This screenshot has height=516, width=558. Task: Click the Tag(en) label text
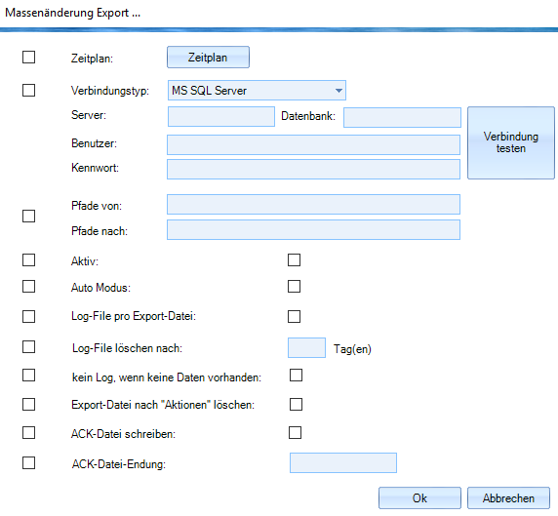(352, 349)
